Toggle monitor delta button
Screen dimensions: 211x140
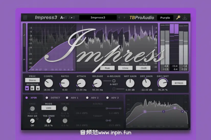point(38,88)
